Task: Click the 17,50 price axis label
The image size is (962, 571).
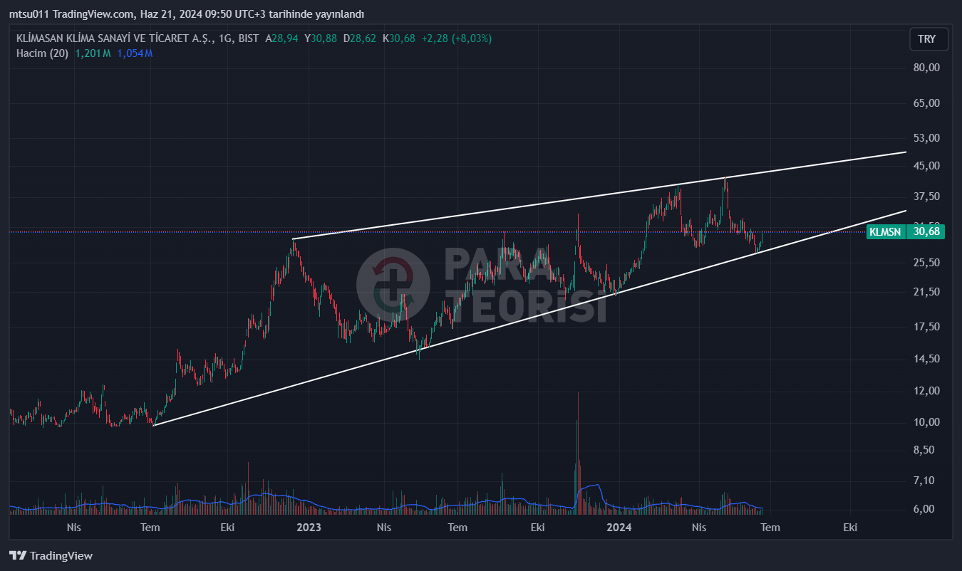Action: click(x=926, y=327)
